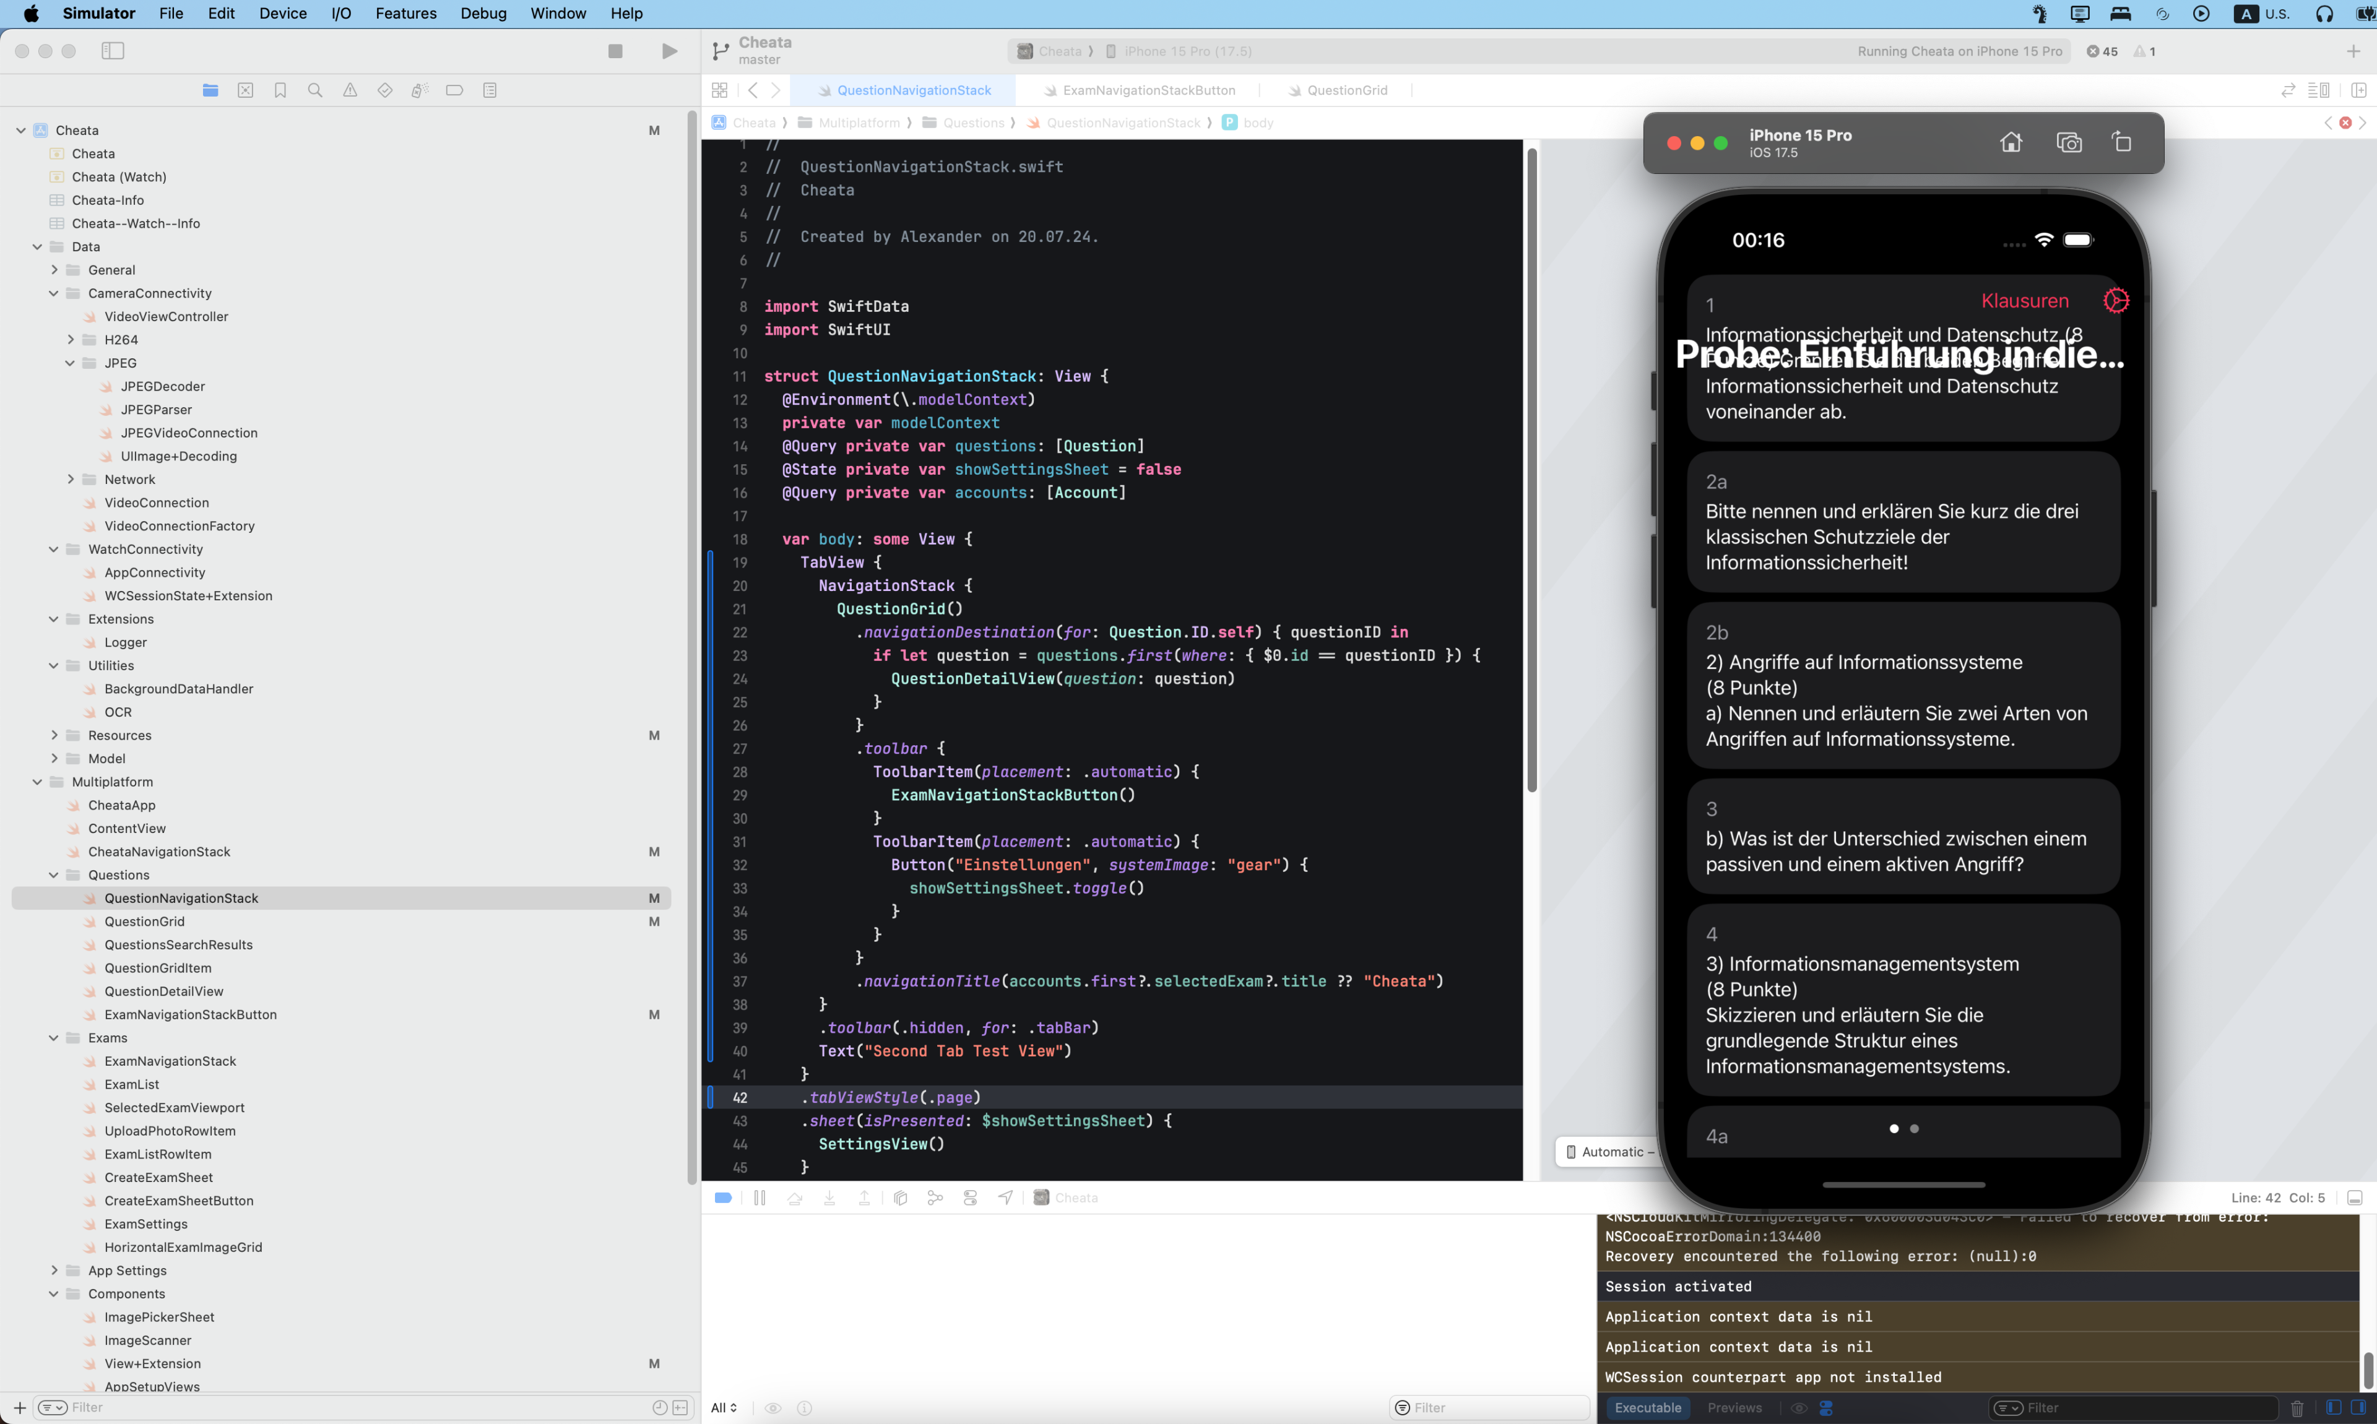2377x1424 pixels.
Task: Toggle the breakpoints activation button
Action: [724, 1197]
